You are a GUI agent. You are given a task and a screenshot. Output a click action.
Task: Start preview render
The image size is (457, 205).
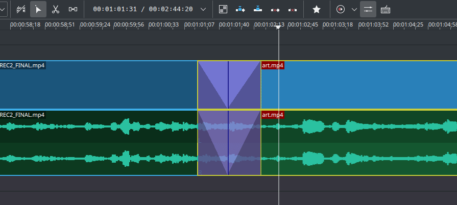(x=341, y=9)
